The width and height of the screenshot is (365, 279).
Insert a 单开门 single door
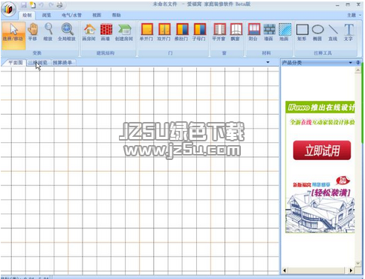tap(146, 32)
